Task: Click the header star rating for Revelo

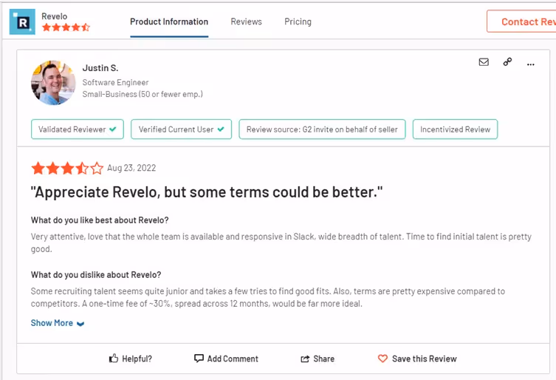Action: coord(66,27)
